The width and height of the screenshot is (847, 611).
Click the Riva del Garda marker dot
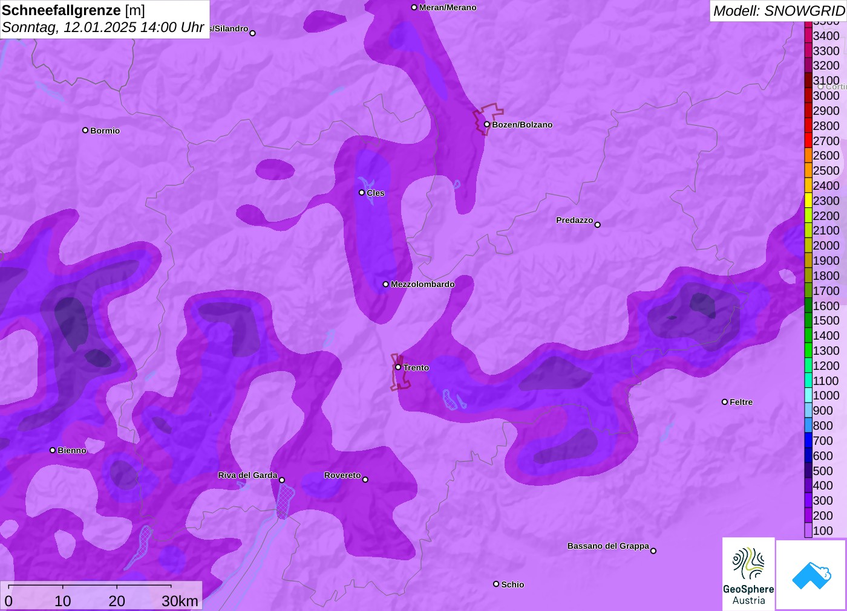(x=282, y=480)
